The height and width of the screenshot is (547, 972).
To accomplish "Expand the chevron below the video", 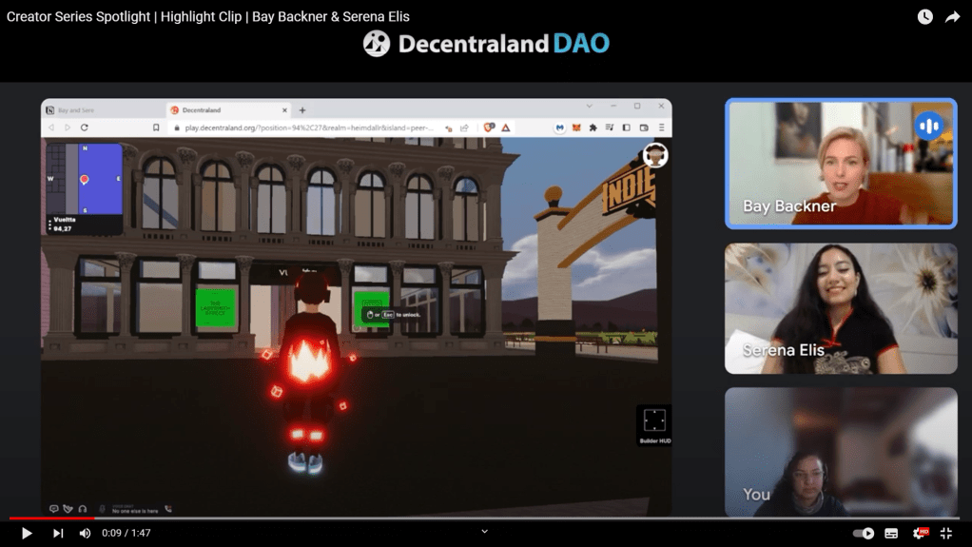I will pos(485,532).
